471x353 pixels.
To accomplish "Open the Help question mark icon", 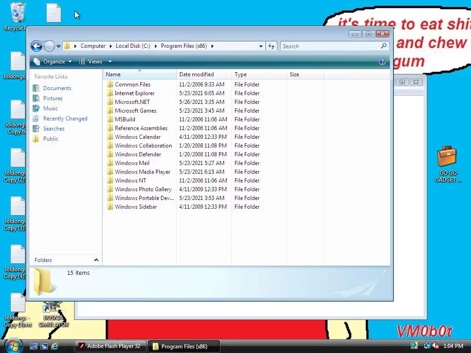I will point(382,62).
